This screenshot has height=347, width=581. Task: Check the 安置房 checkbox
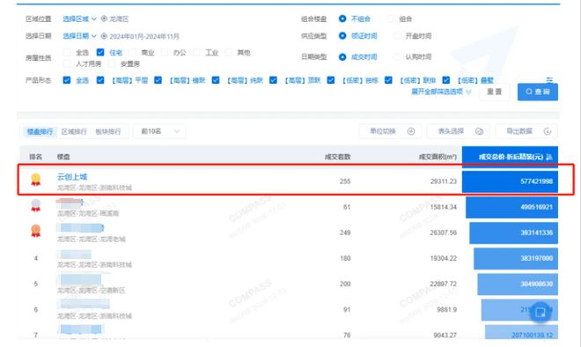pyautogui.click(x=112, y=63)
